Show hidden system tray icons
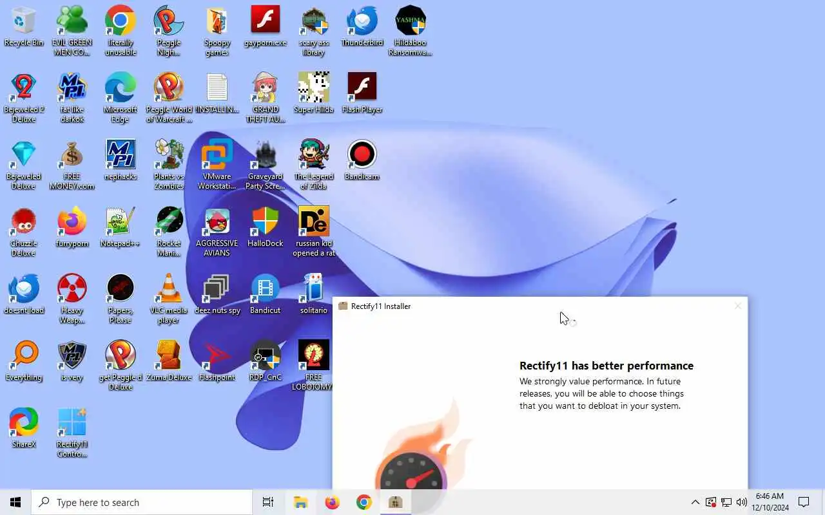This screenshot has width=825, height=515. tap(695, 502)
